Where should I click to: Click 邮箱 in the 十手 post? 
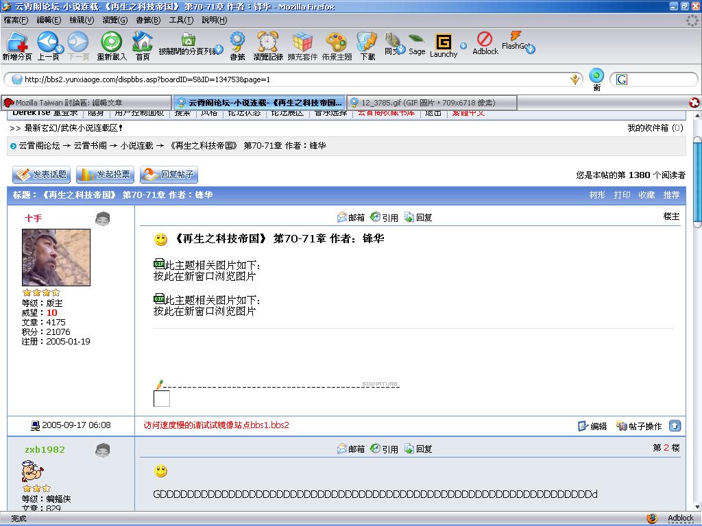pos(351,217)
